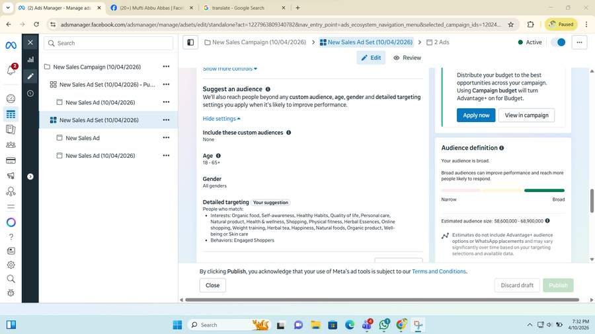This screenshot has height=334, width=595.
Task: Open Billing credit card icon
Action: tap(11, 160)
